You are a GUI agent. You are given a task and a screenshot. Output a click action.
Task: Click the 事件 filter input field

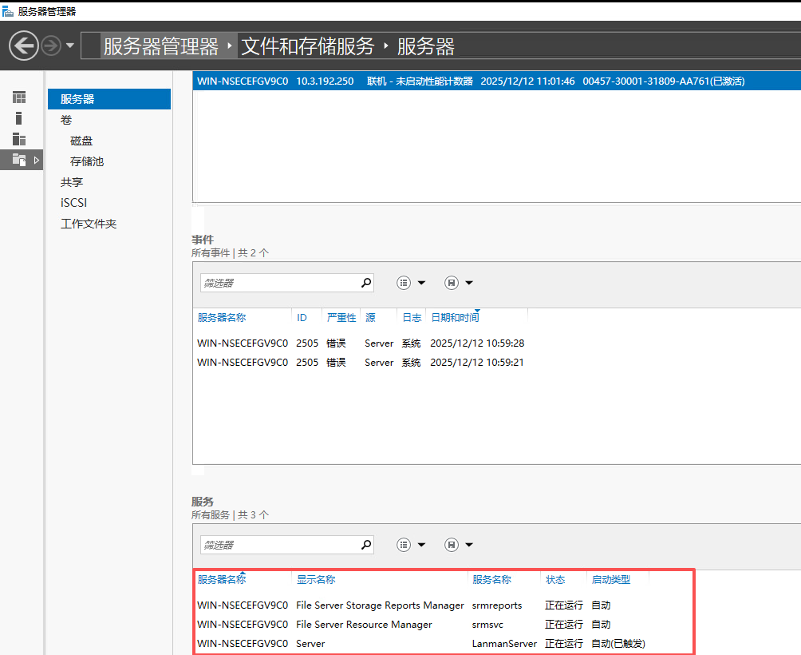tap(278, 283)
